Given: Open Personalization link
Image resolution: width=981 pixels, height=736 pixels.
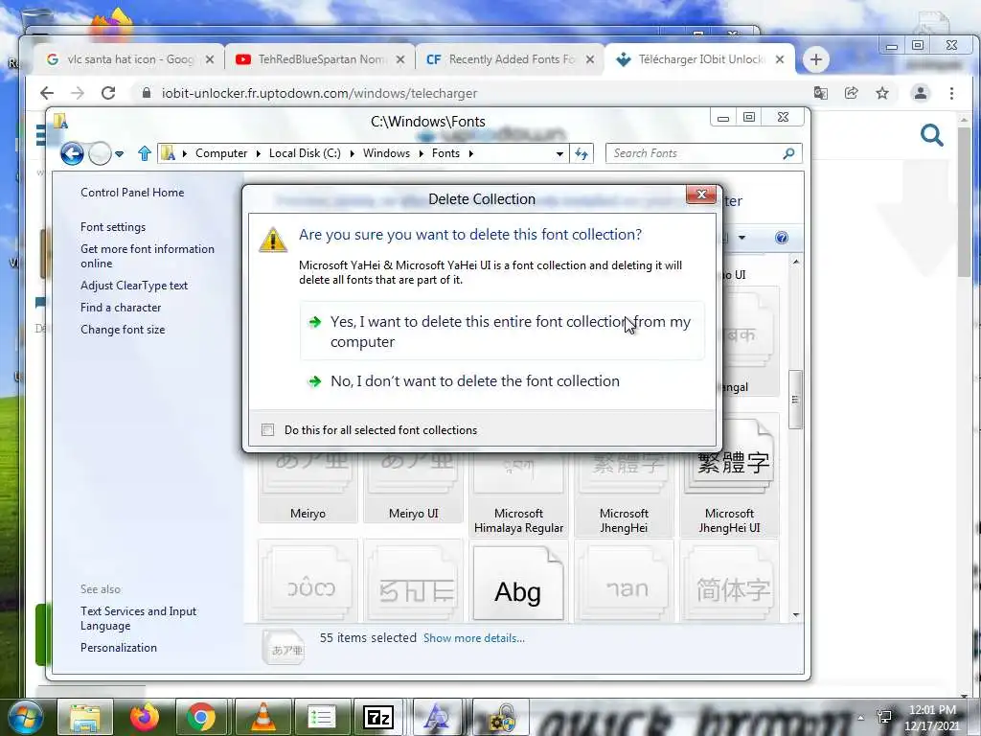Looking at the screenshot, I should [x=118, y=648].
